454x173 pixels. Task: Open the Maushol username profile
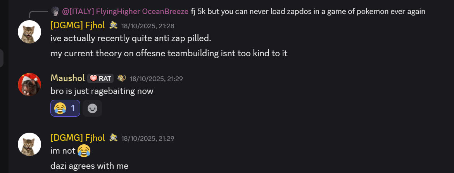click(x=67, y=78)
